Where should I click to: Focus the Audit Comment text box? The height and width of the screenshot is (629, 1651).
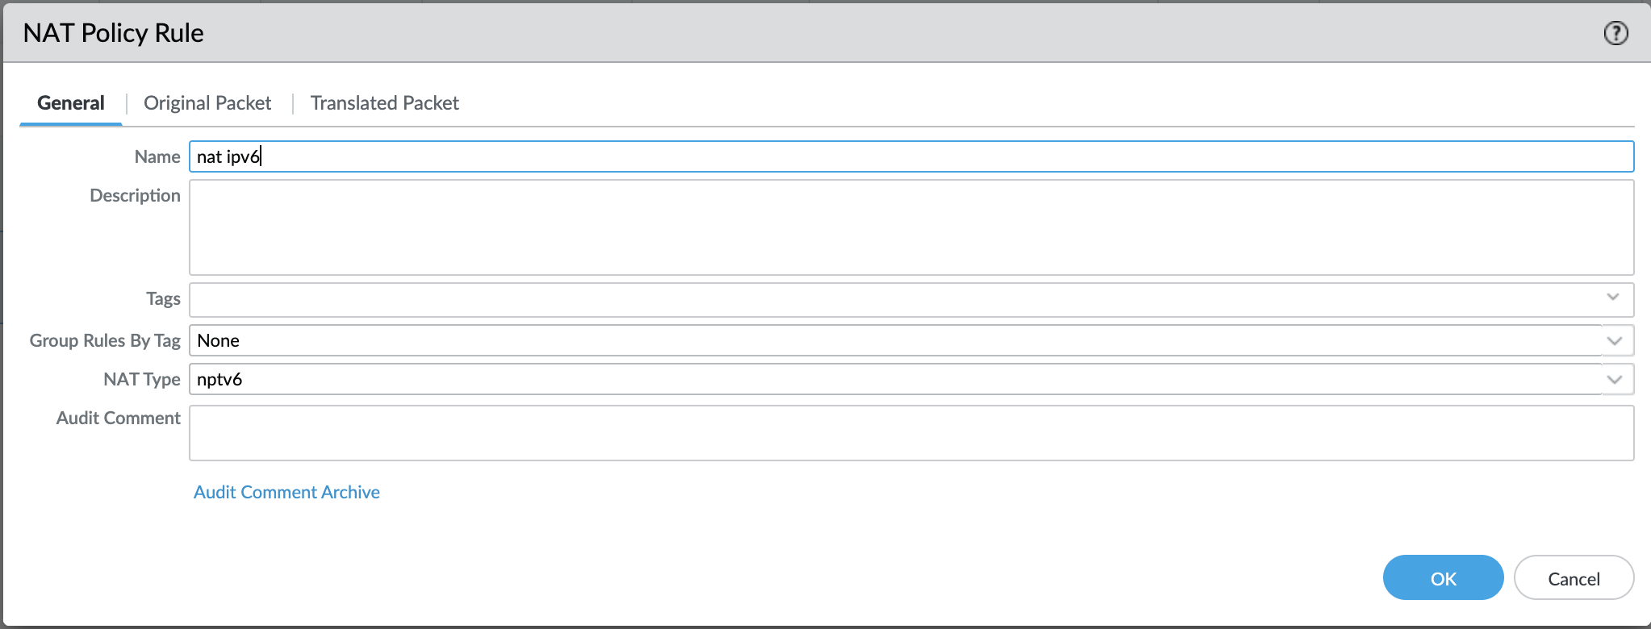coord(910,433)
